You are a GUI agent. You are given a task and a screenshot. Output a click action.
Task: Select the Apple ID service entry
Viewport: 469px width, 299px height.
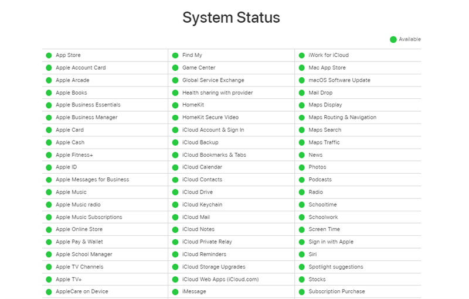66,167
